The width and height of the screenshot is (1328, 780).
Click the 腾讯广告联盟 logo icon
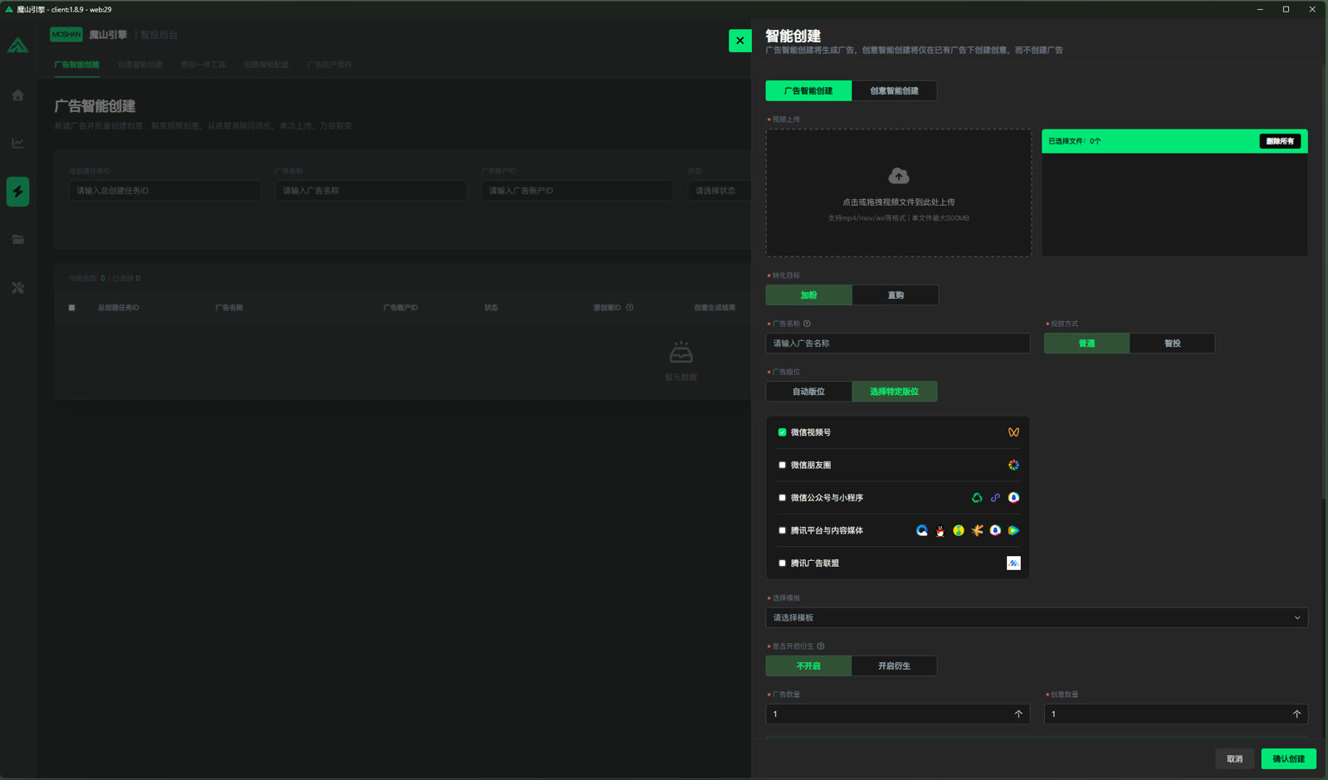(1013, 563)
